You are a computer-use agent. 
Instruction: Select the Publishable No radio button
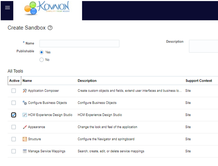click(42, 60)
